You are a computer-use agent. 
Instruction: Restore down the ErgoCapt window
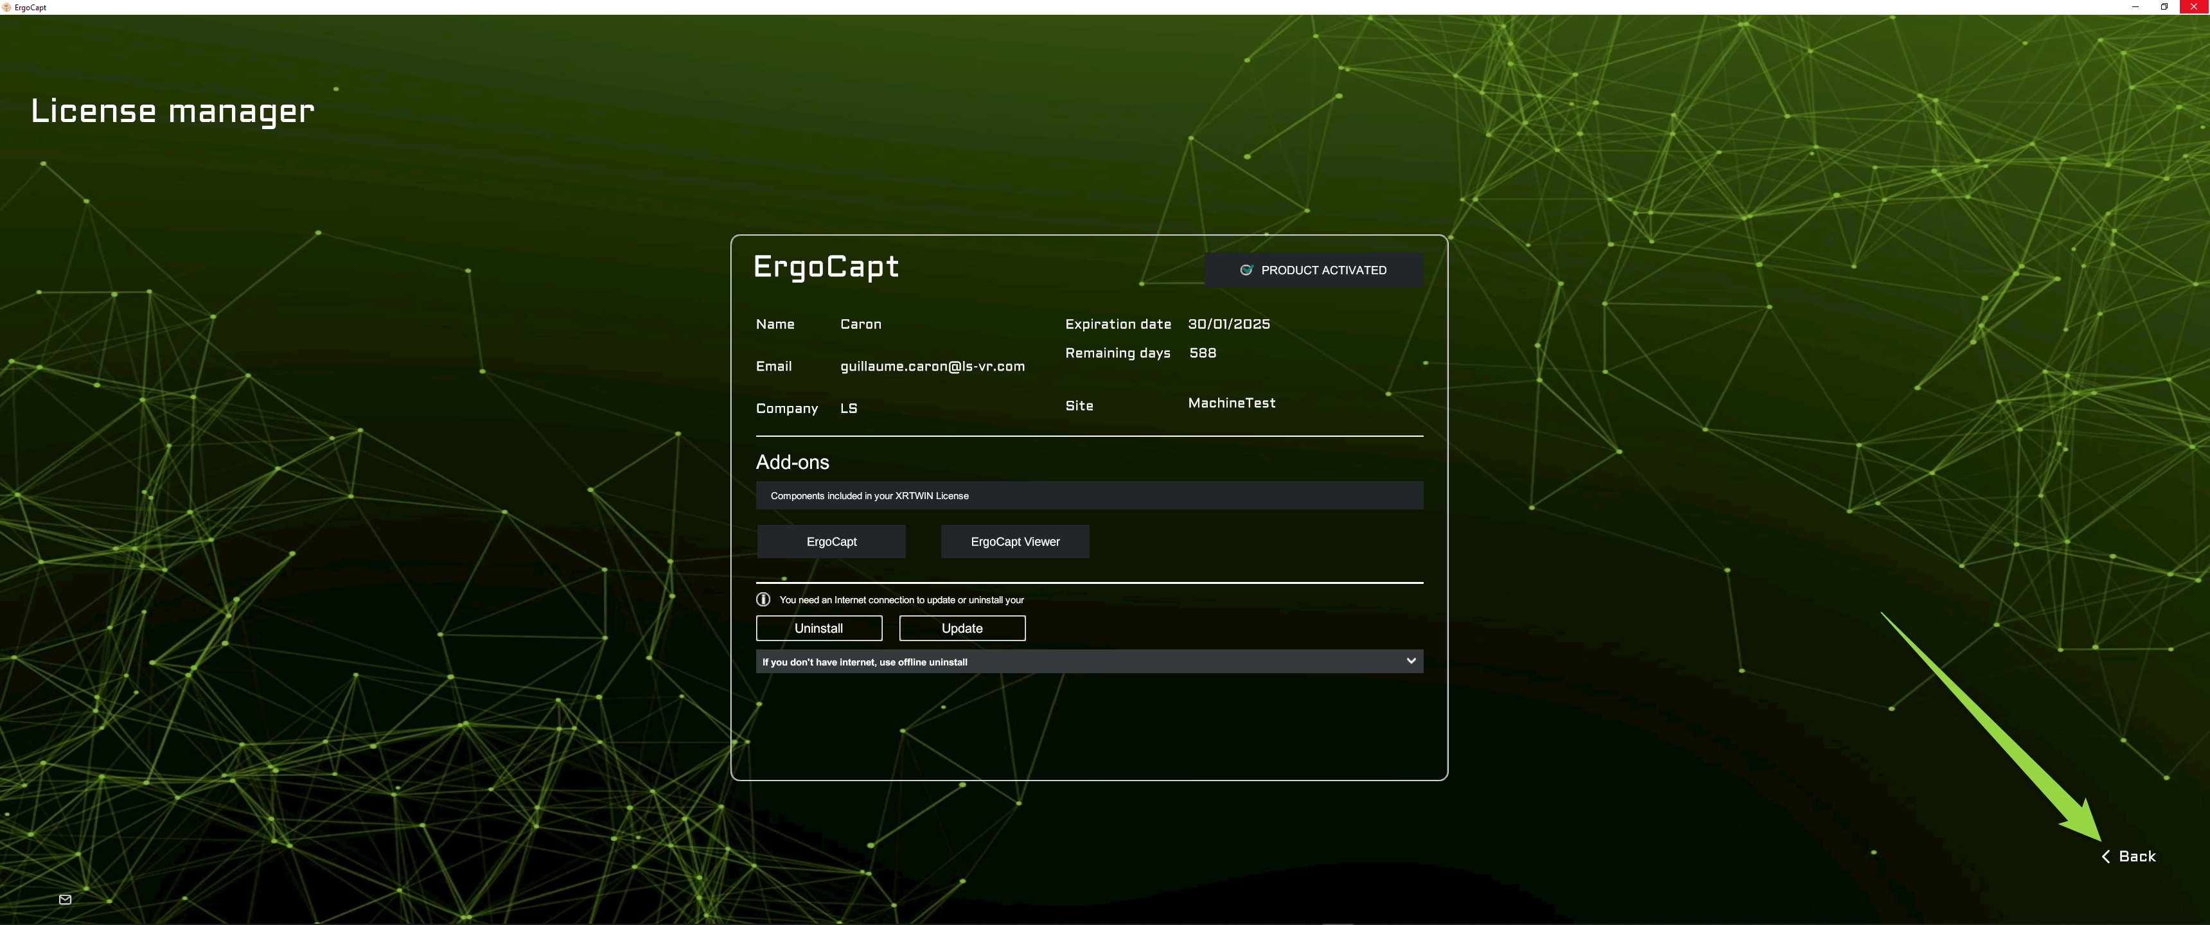(x=2164, y=7)
